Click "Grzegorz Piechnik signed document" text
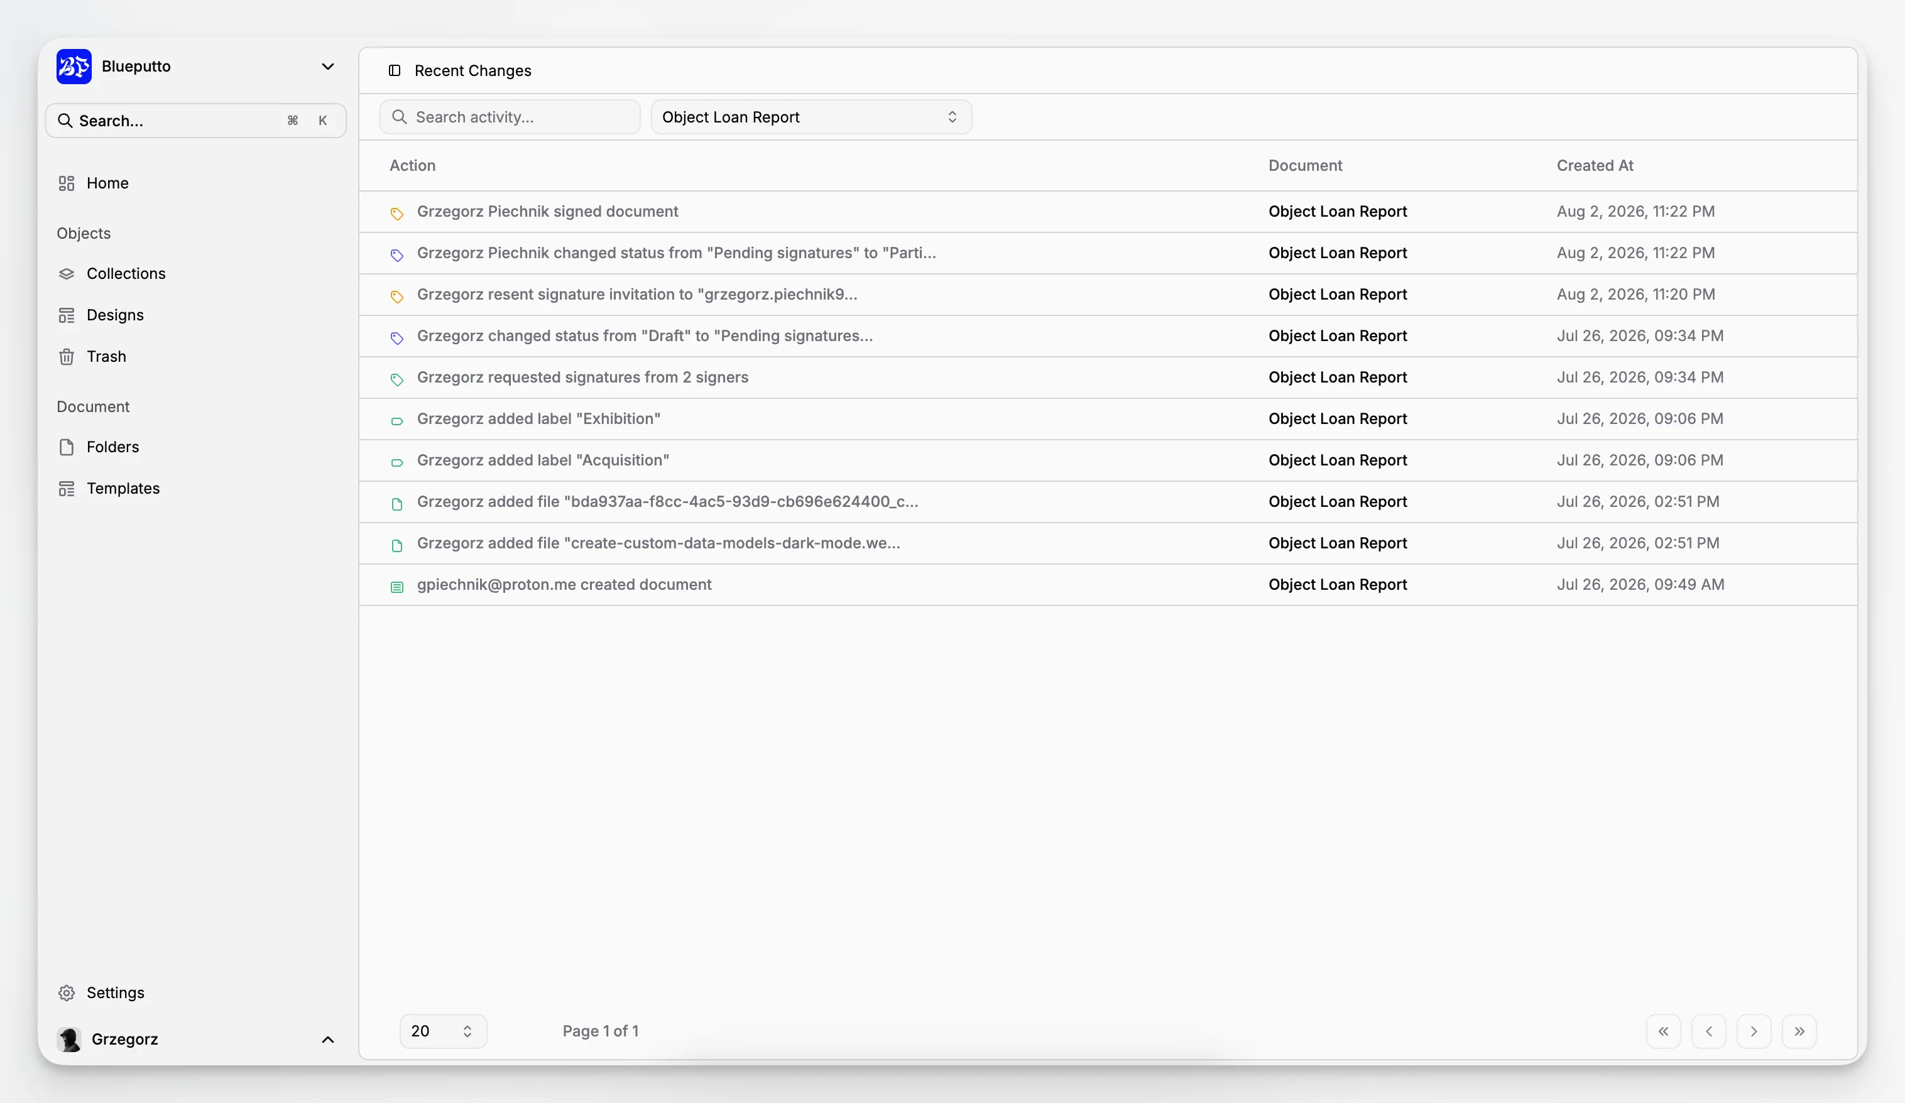Image resolution: width=1905 pixels, height=1103 pixels. (547, 212)
